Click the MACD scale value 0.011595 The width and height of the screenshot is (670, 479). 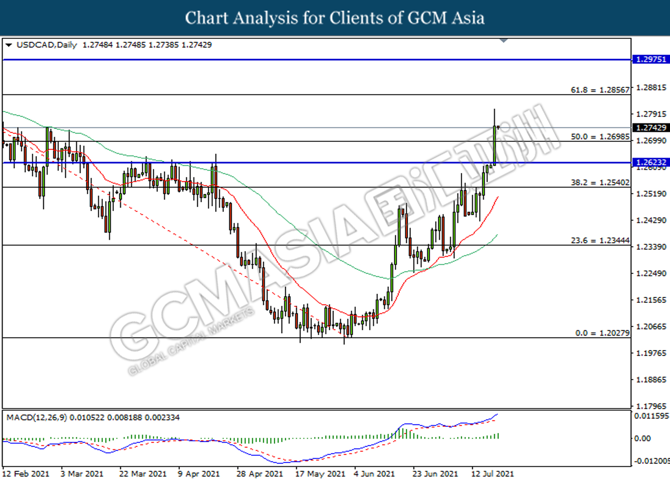click(651, 416)
